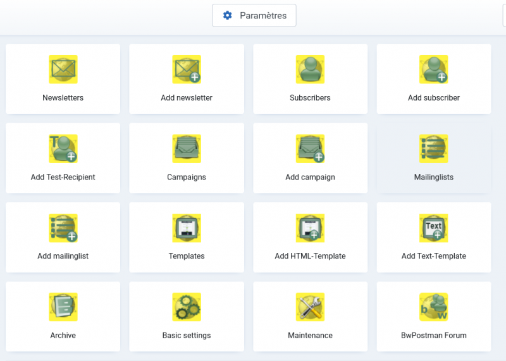The width and height of the screenshot is (506, 361).
Task: Click the Add HTML-Template icon
Action: coord(310,228)
